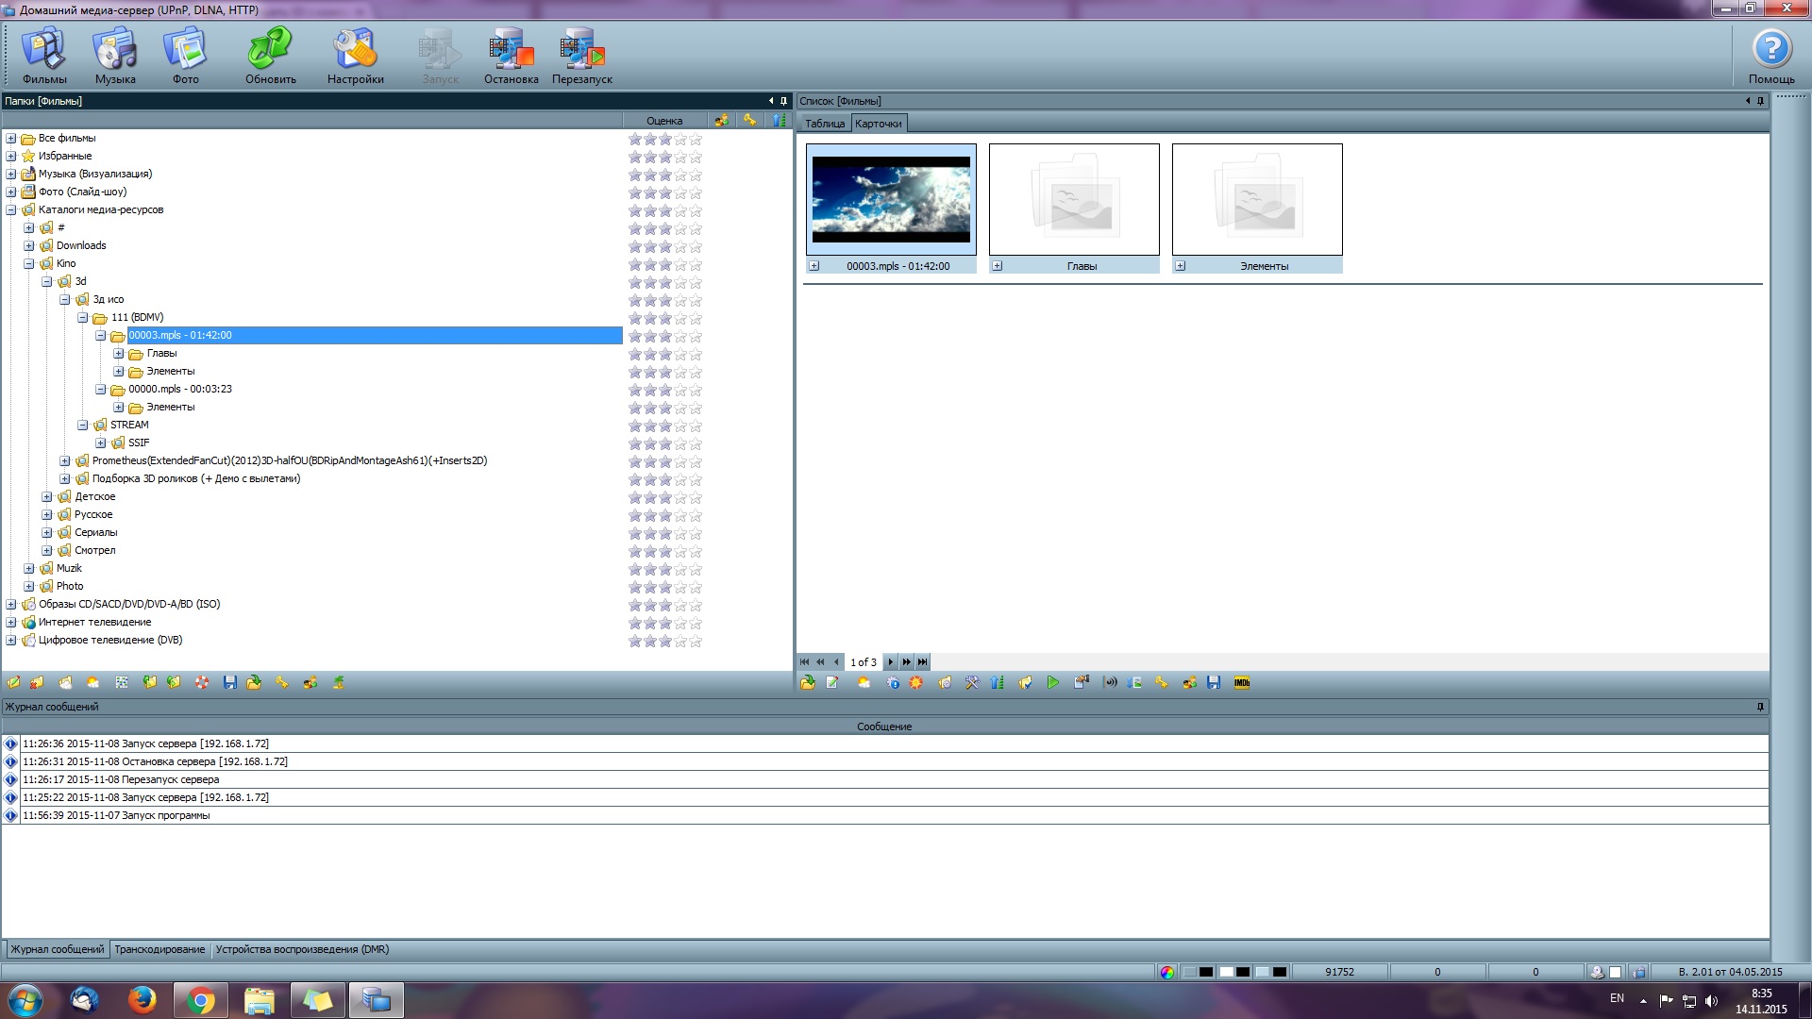Image resolution: width=1812 pixels, height=1019 pixels.
Task: Pin the Журнал сообщений panel
Action: (1760, 707)
